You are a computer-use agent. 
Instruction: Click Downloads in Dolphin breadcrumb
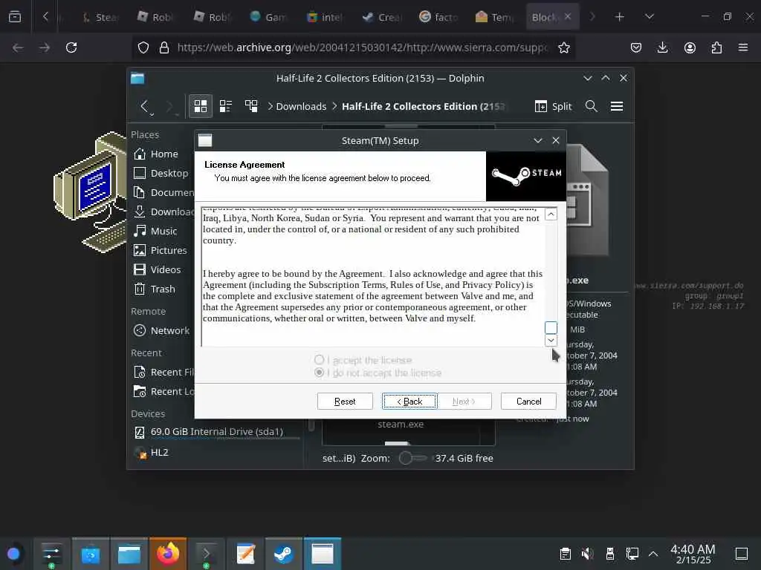pyautogui.click(x=301, y=106)
